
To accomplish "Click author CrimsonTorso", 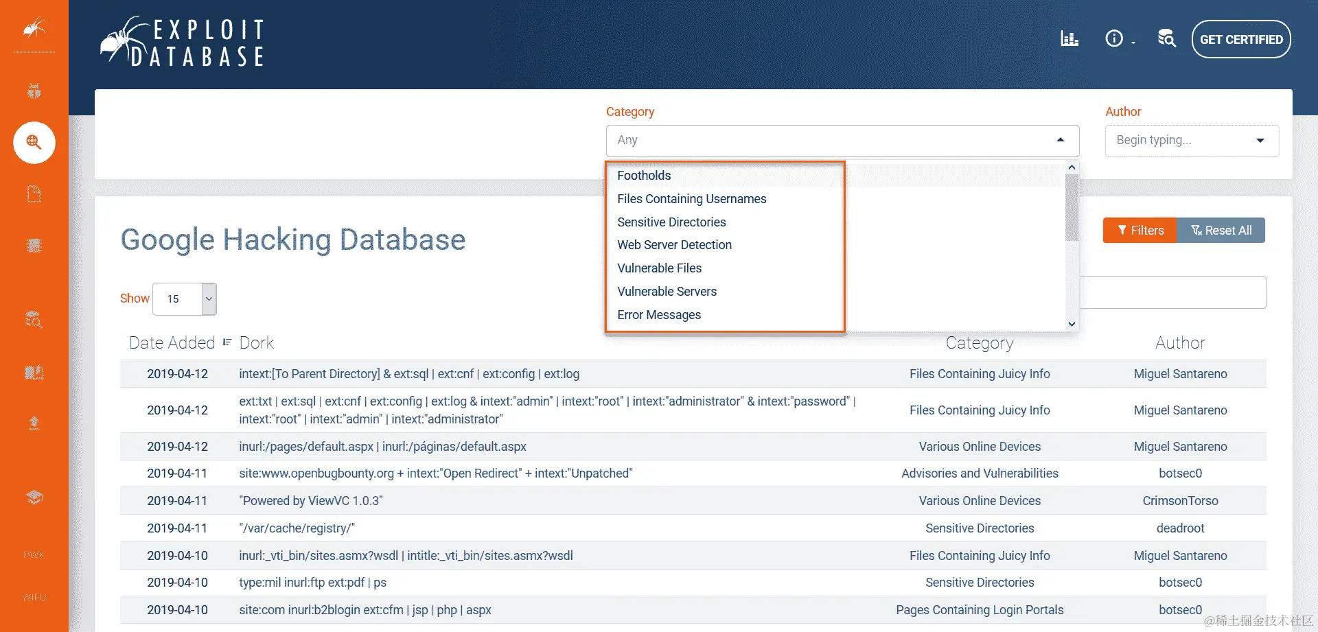I will [1180, 501].
